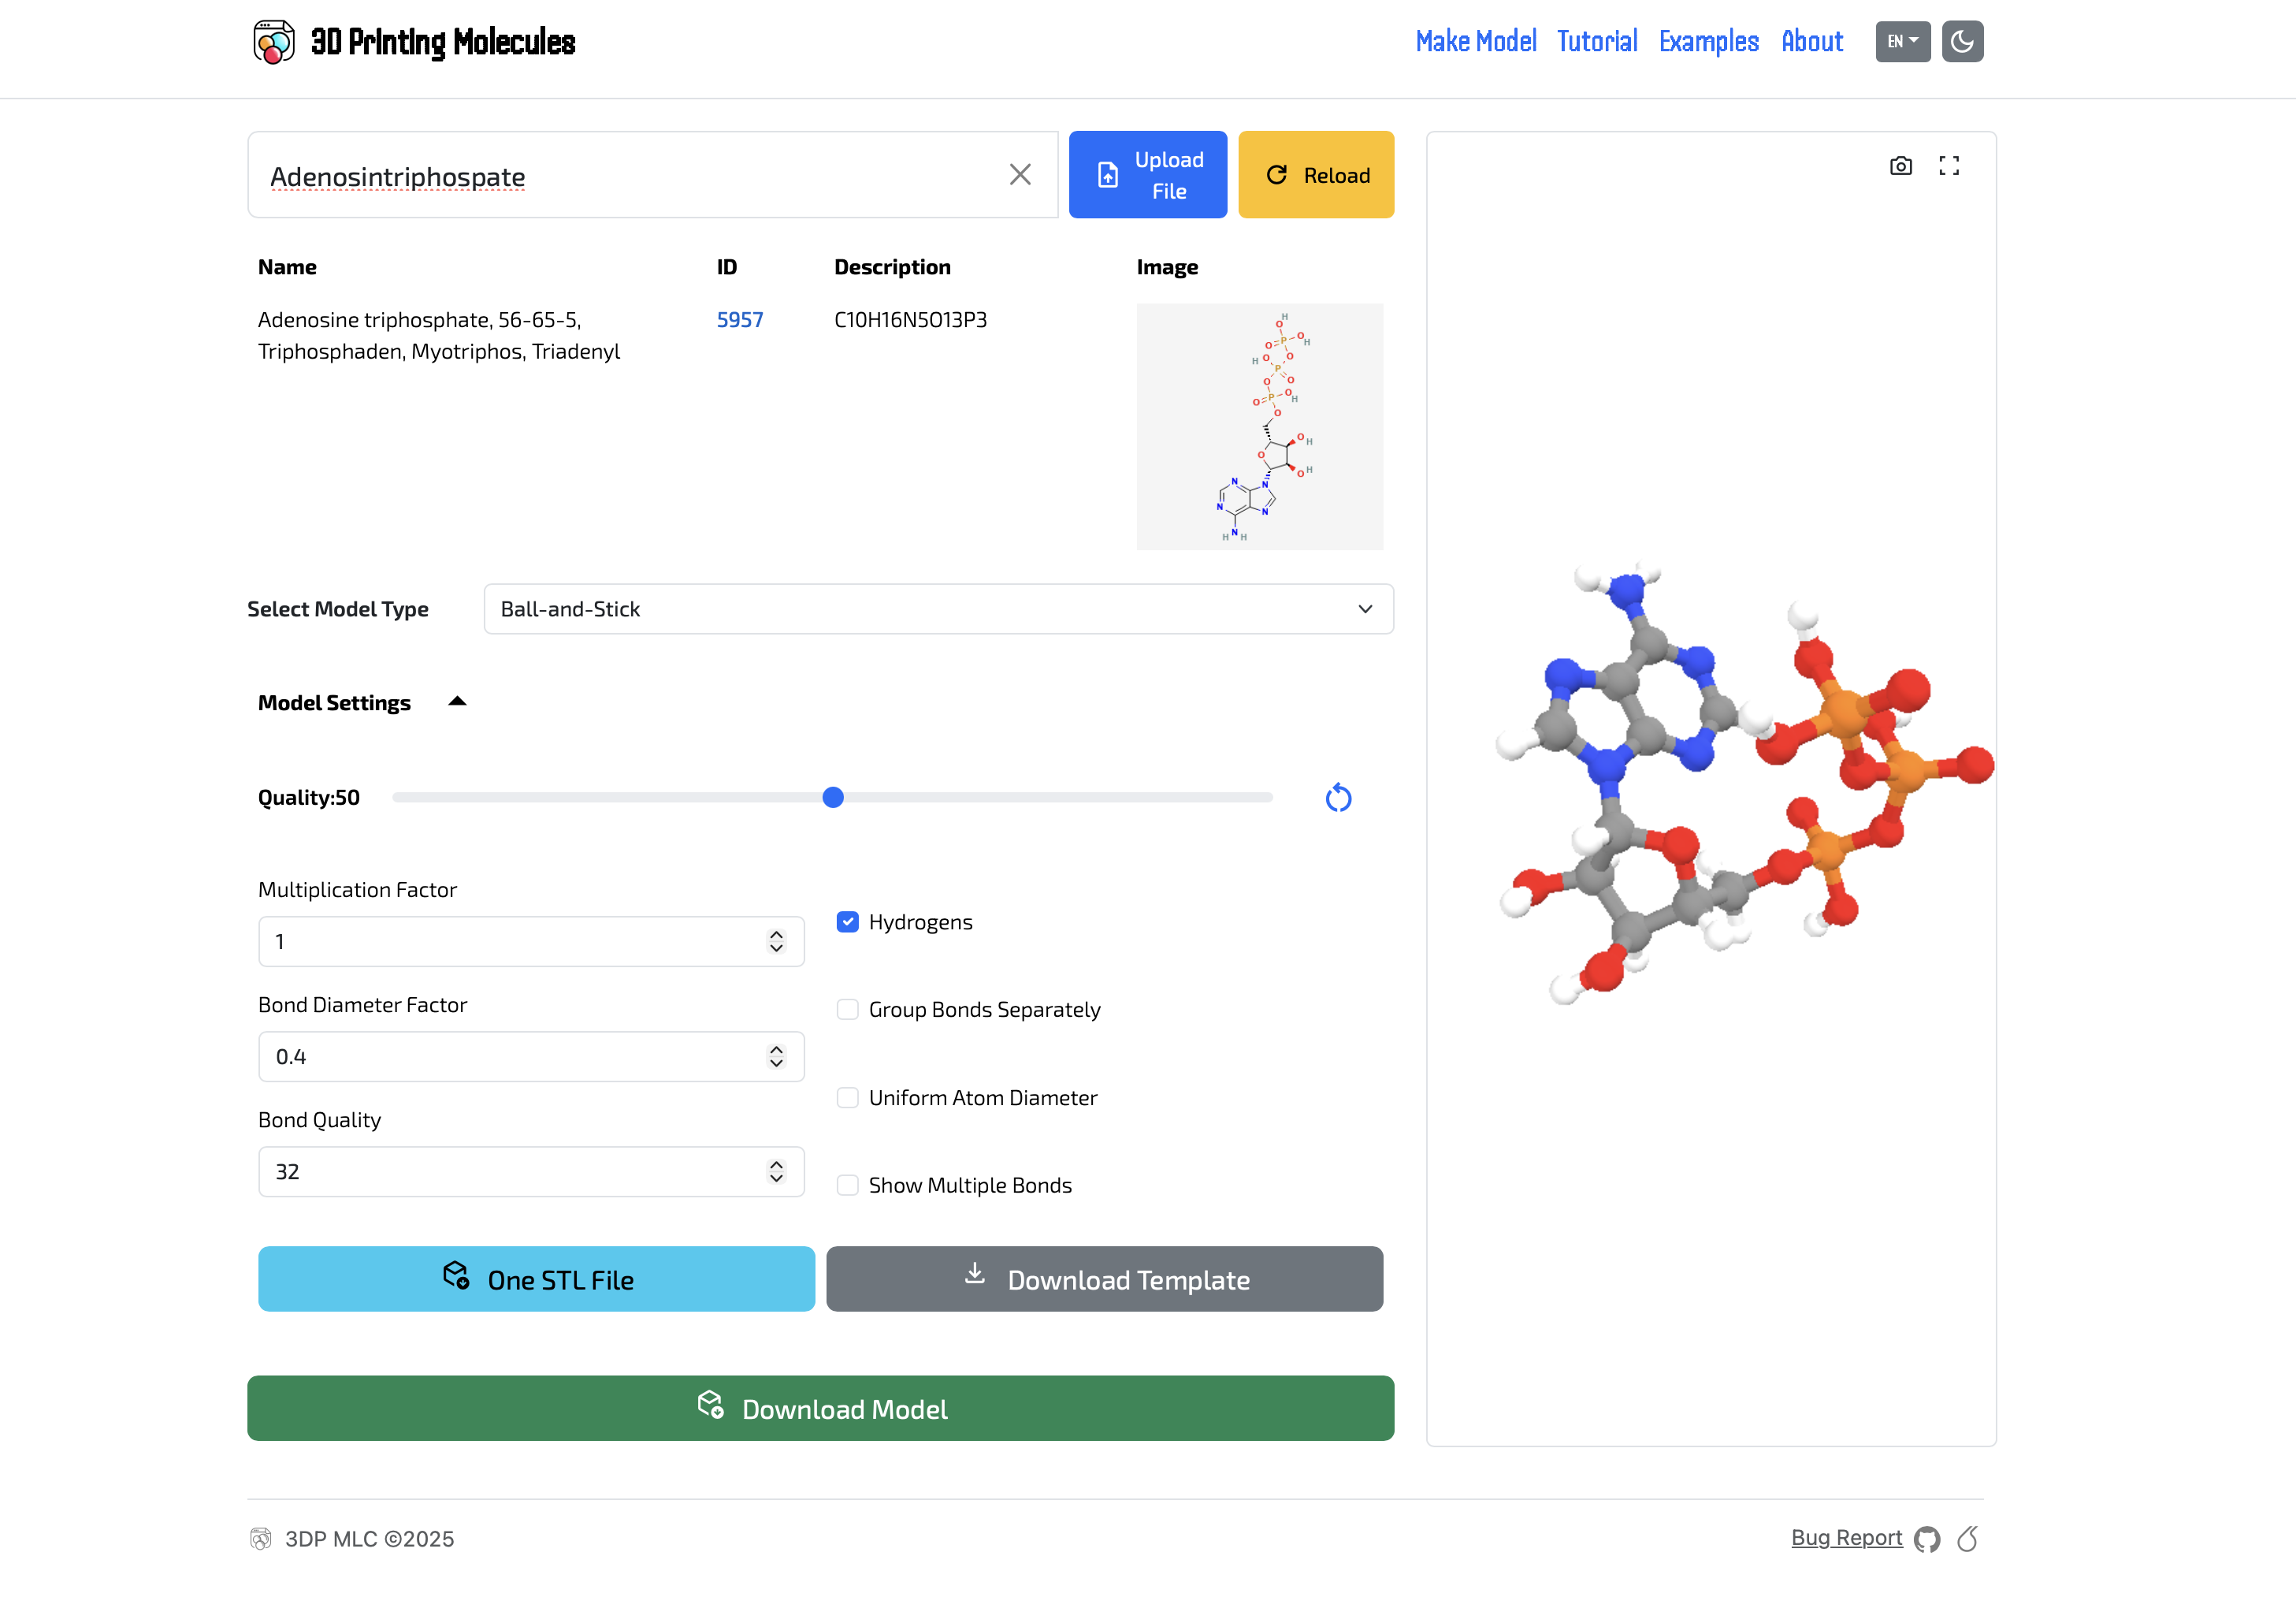Screen dimensions: 2296x1597
Task: Enable Group Bonds Separately
Action: (847, 1010)
